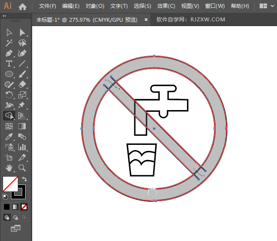Collapse the tools panel with double arrows
This screenshot has width=277, height=241.
tap(4, 16)
